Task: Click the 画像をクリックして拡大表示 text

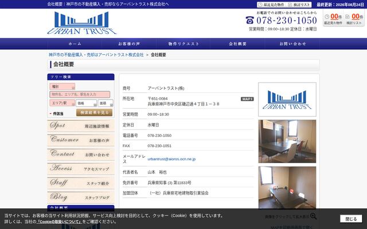Action: pos(287,217)
